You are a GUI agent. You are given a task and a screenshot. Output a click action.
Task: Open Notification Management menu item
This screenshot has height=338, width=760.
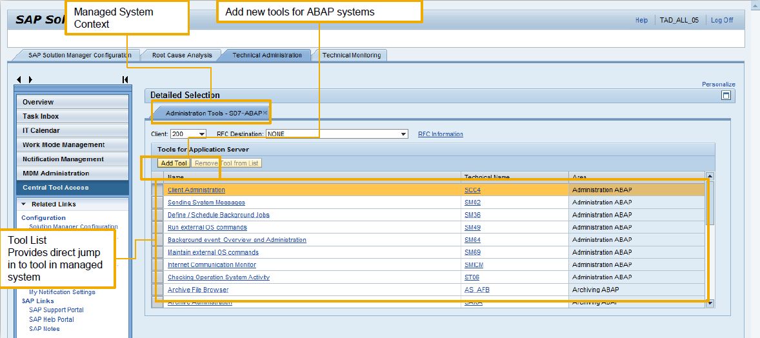pyautogui.click(x=72, y=159)
